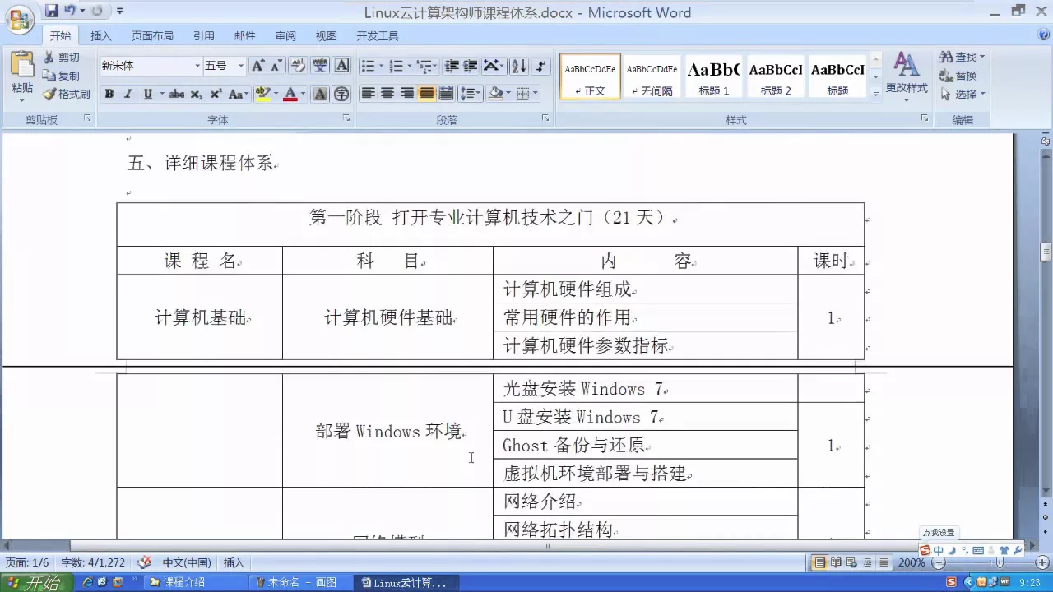Insert enclosed character (带圈字符)
Viewport: 1053px width, 592px height.
(341, 94)
